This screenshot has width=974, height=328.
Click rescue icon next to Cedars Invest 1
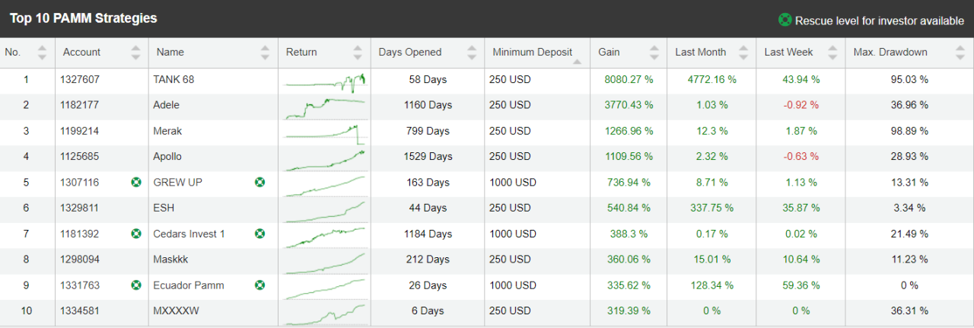(260, 234)
